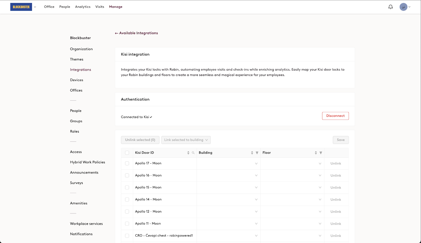Check the Apollo 17 - Moon row
The height and width of the screenshot is (243, 421).
(127, 163)
